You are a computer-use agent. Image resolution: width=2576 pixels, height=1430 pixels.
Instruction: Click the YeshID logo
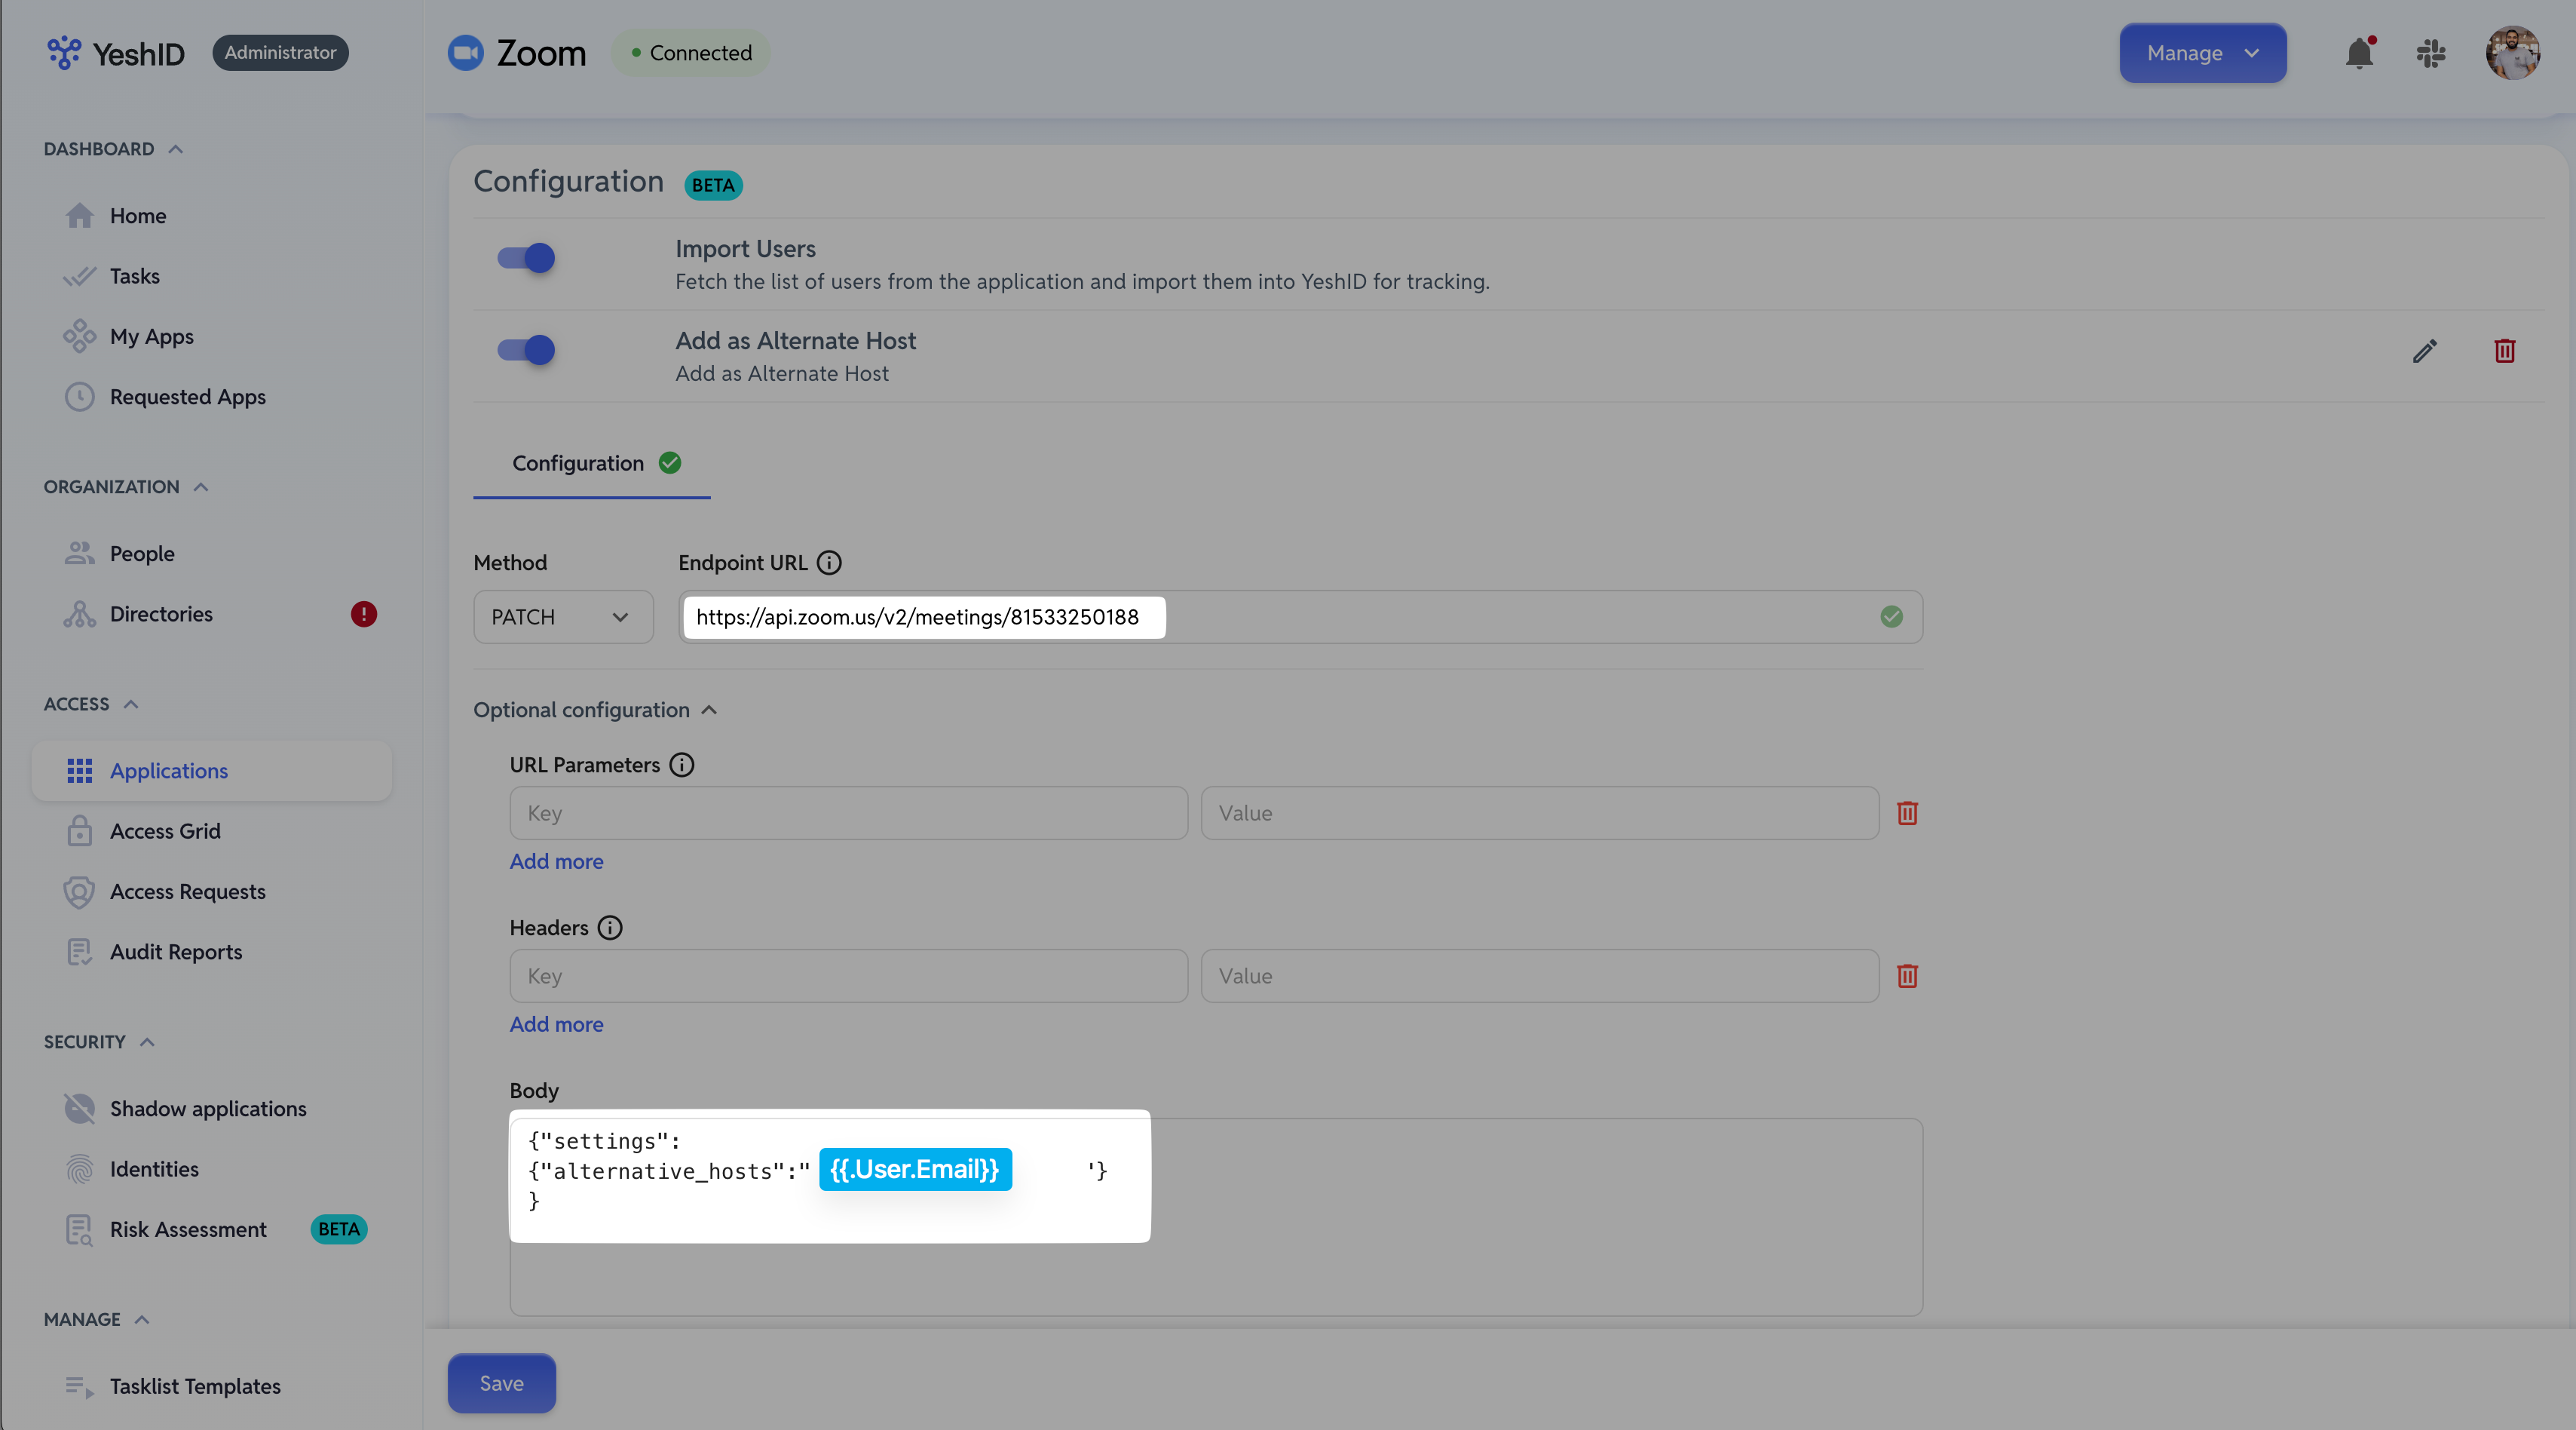pos(116,53)
